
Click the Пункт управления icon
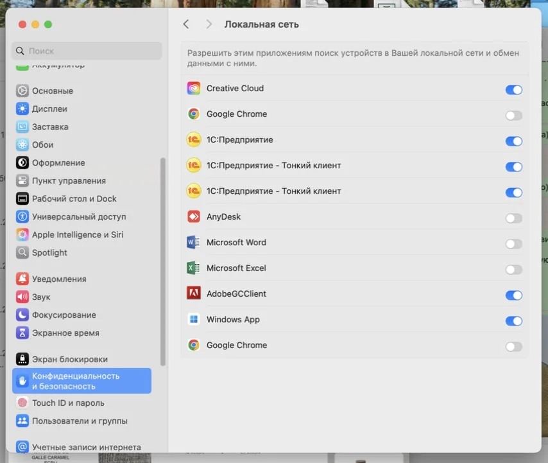tap(22, 181)
